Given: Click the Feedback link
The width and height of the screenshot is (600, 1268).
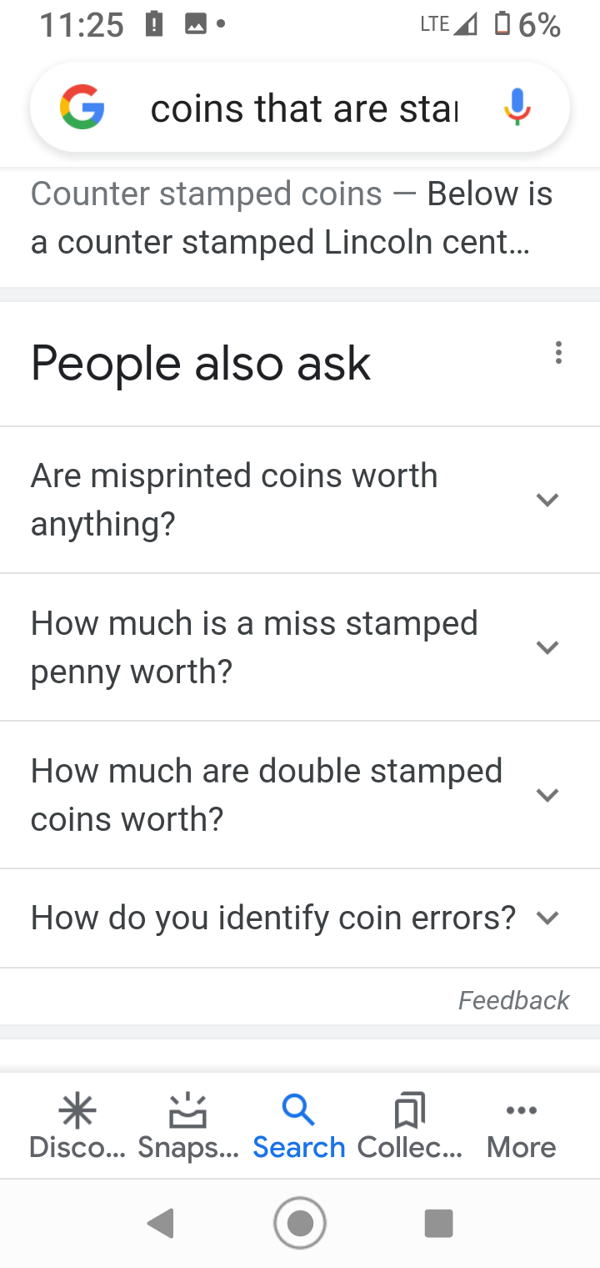Looking at the screenshot, I should 513,1000.
